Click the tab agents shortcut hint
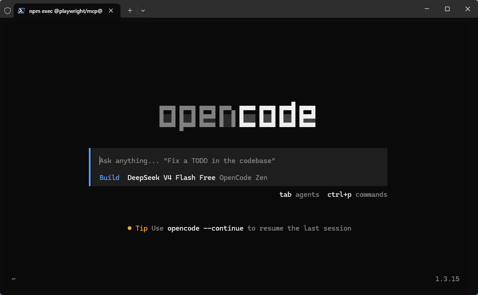This screenshot has width=478, height=295. [x=299, y=195]
